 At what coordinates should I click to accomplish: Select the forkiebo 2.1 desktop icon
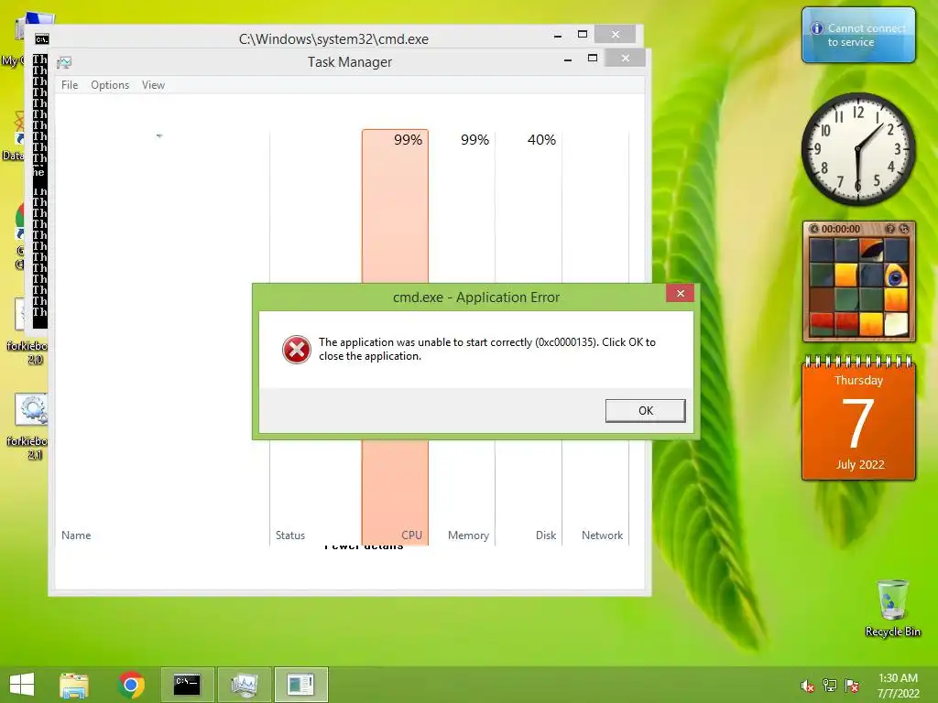[27, 427]
